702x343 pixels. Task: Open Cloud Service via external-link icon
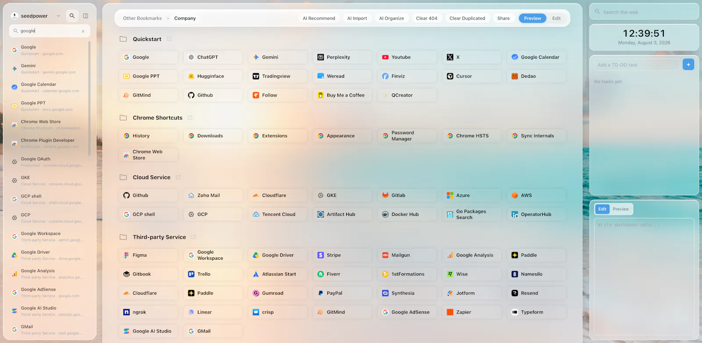click(178, 177)
